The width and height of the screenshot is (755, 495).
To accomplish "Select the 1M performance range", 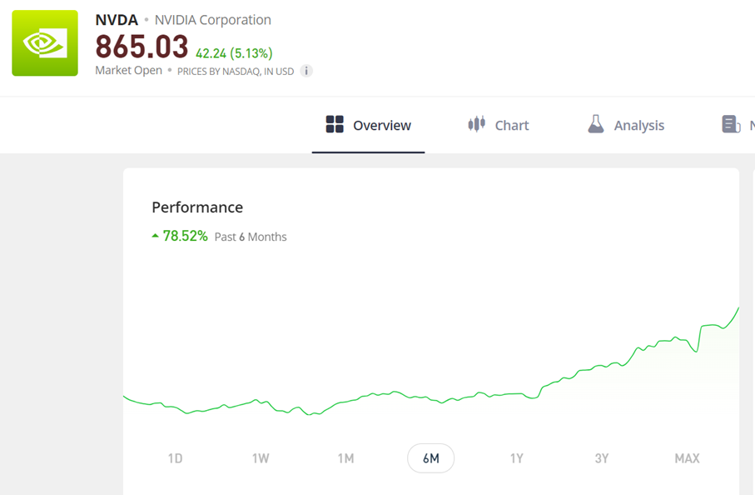I will [345, 458].
